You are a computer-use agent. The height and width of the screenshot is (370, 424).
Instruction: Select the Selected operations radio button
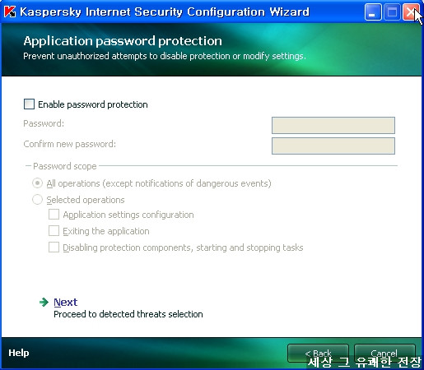click(37, 200)
